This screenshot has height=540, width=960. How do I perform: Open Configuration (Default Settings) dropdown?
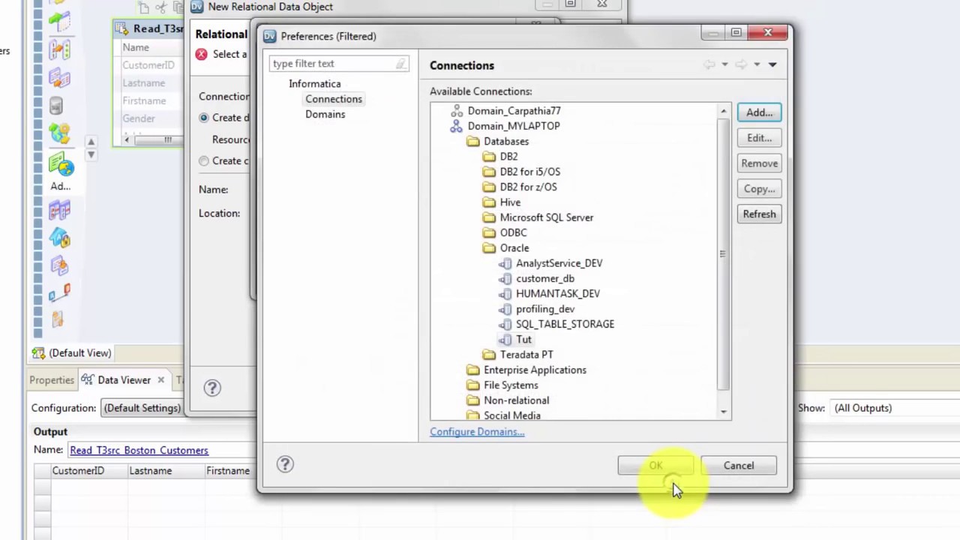click(142, 408)
